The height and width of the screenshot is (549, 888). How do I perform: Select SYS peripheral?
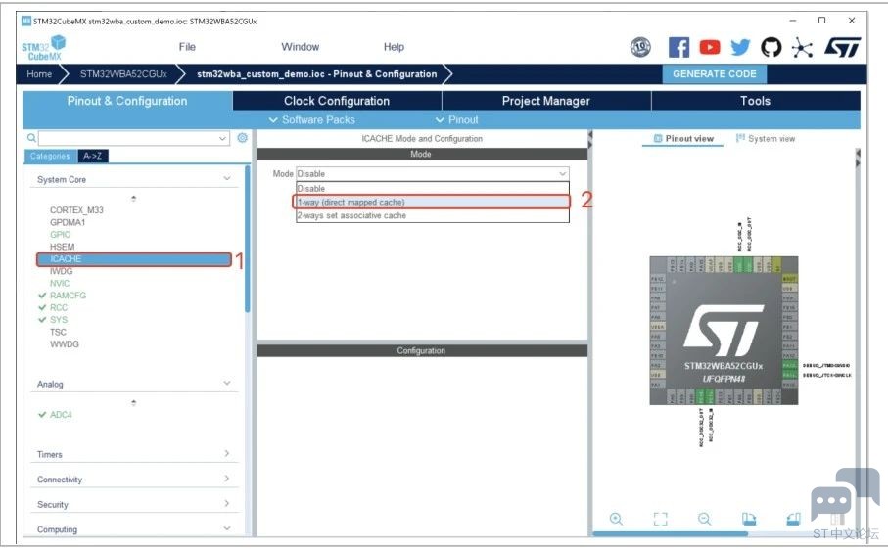click(x=59, y=320)
